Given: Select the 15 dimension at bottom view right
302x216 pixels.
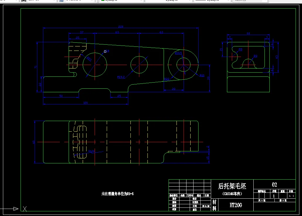Looking at the screenshot, I should [208, 158].
